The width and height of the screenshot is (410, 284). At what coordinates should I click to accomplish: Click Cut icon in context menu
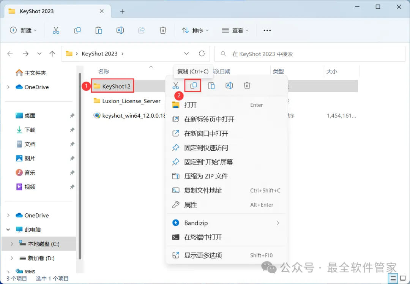[x=176, y=85]
